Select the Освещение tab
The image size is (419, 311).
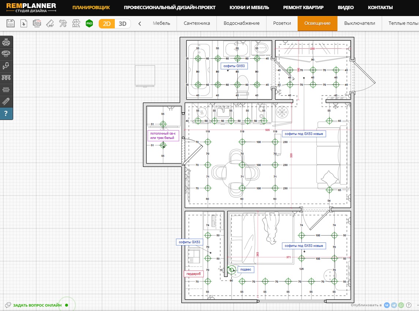pos(317,23)
